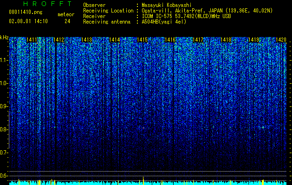Image resolution: width=292 pixels, height=185 pixels.
Task: Click the bright meteor echo near 1419
Action: tap(262, 127)
